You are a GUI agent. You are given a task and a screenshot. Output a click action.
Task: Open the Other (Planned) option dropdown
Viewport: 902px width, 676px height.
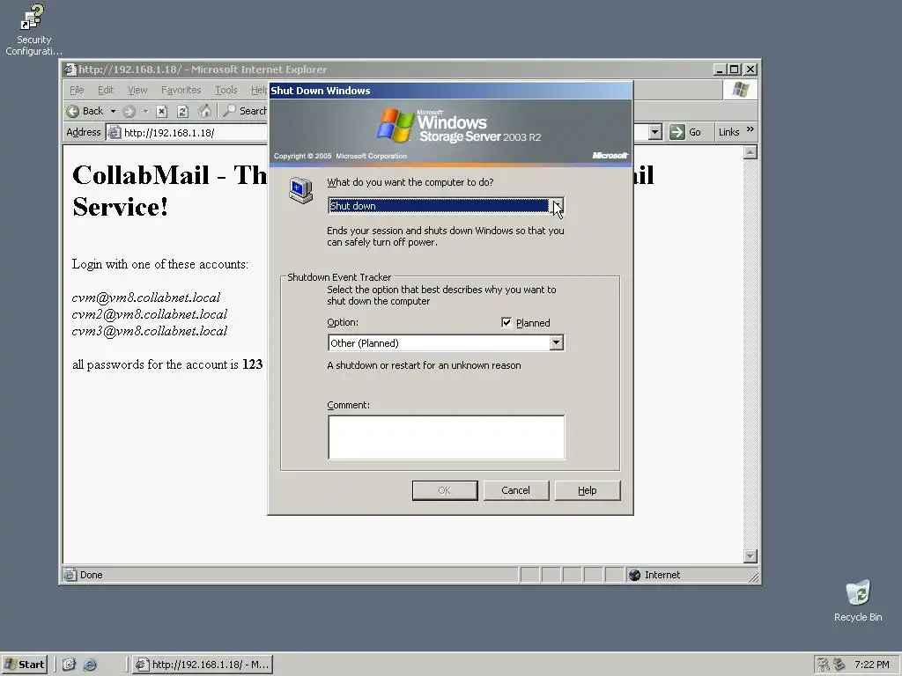[556, 342]
